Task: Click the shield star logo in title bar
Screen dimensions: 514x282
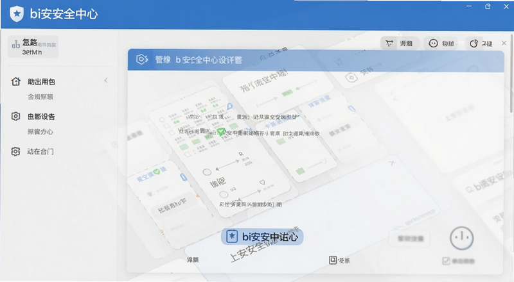Action: click(x=17, y=13)
